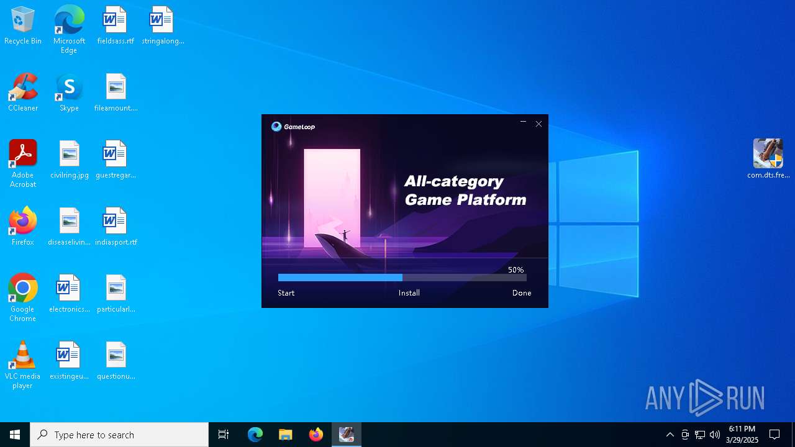Switch to GameLoop installer taskbar button

[x=346, y=435]
